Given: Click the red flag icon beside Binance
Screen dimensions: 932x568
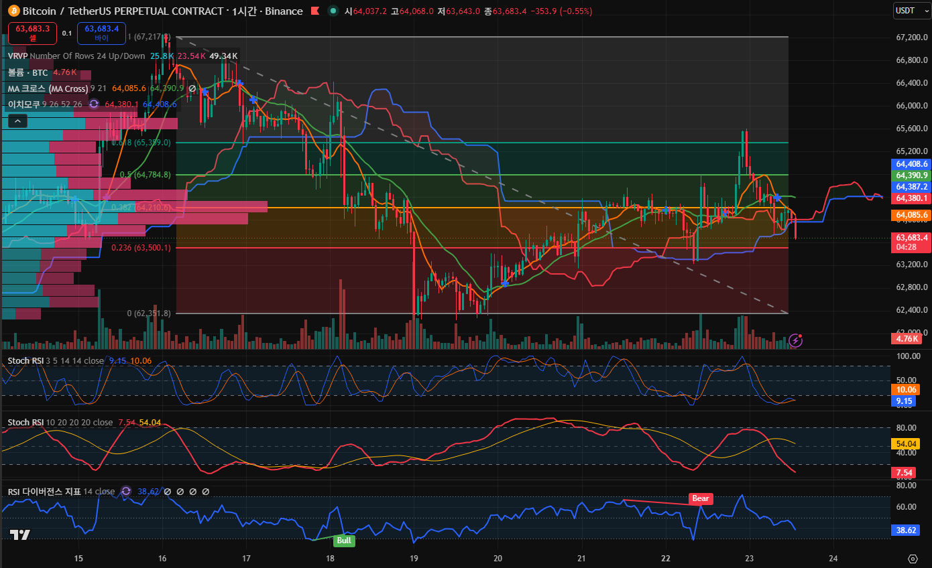Looking at the screenshot, I should pos(316,11).
